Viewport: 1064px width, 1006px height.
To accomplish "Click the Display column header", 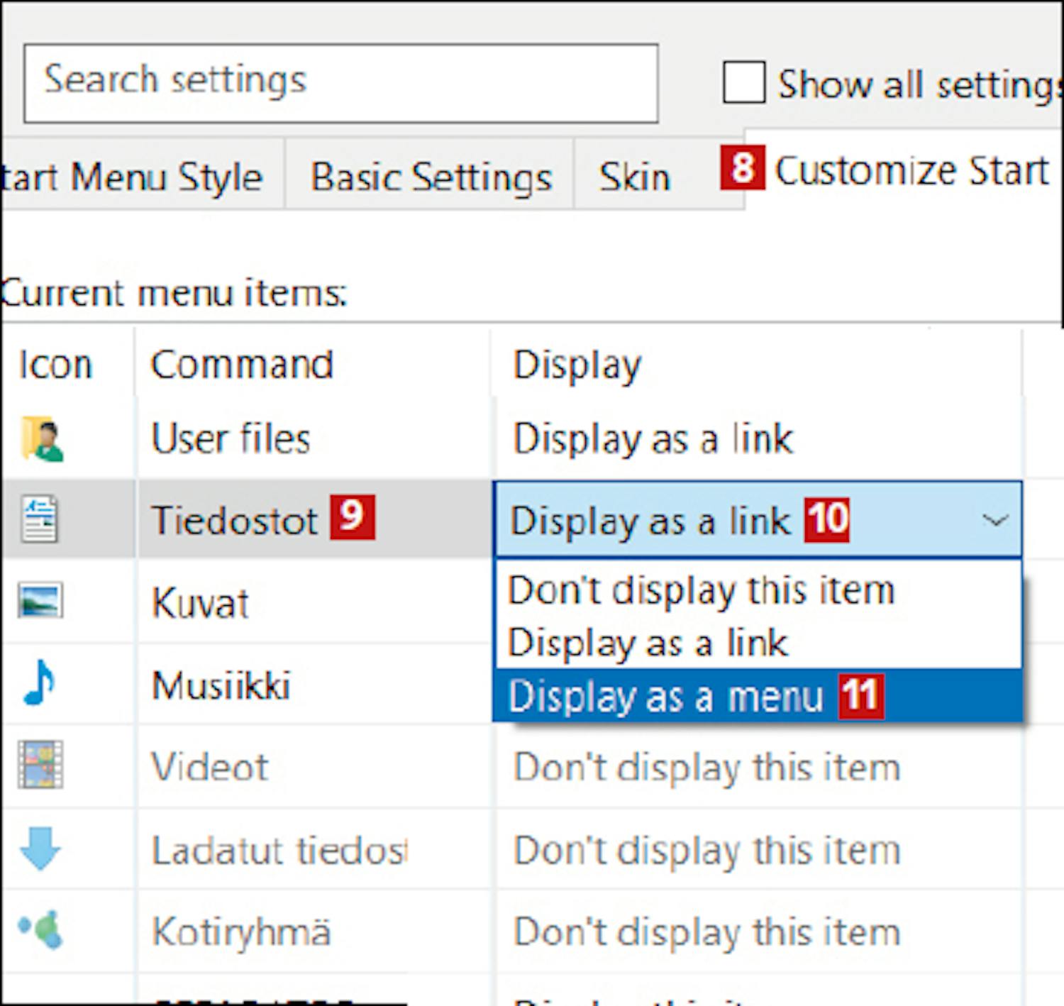I will (x=576, y=365).
